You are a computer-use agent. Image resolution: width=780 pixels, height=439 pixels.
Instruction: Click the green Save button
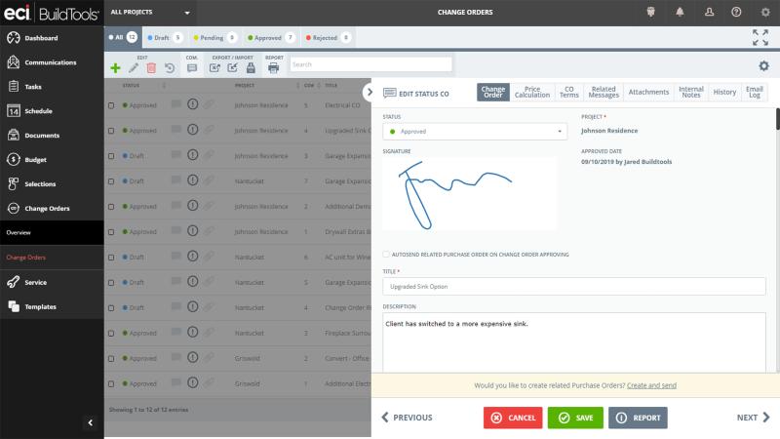tap(575, 418)
